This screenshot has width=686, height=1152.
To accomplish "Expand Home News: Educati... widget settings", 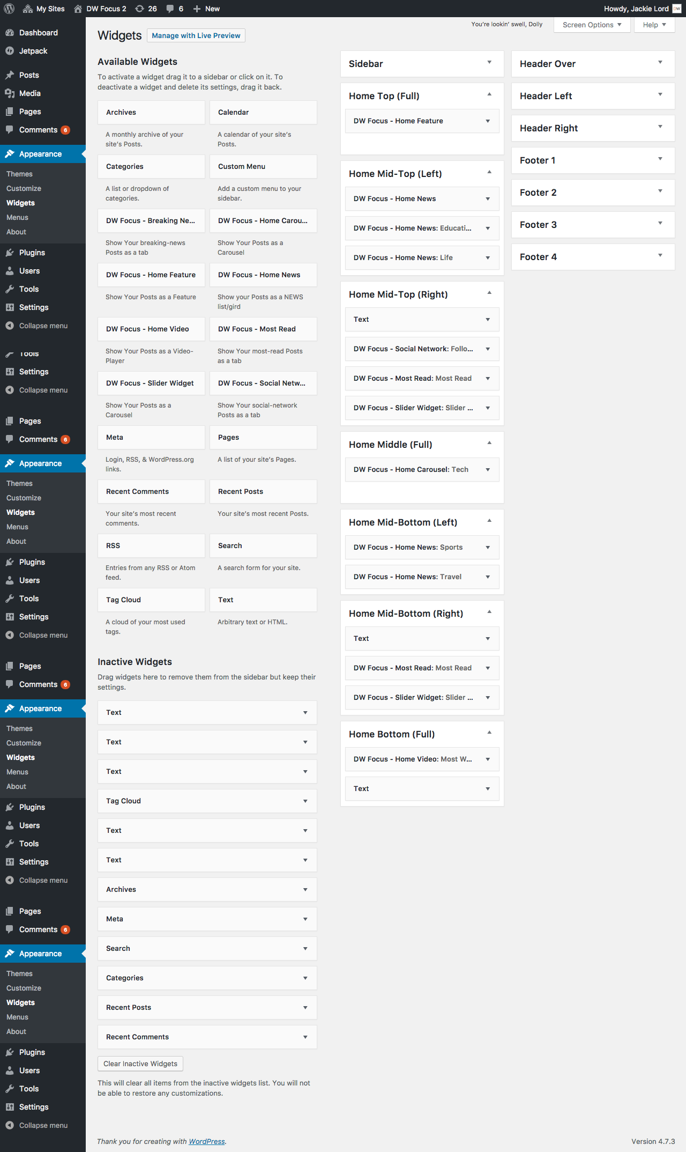I will pos(488,228).
